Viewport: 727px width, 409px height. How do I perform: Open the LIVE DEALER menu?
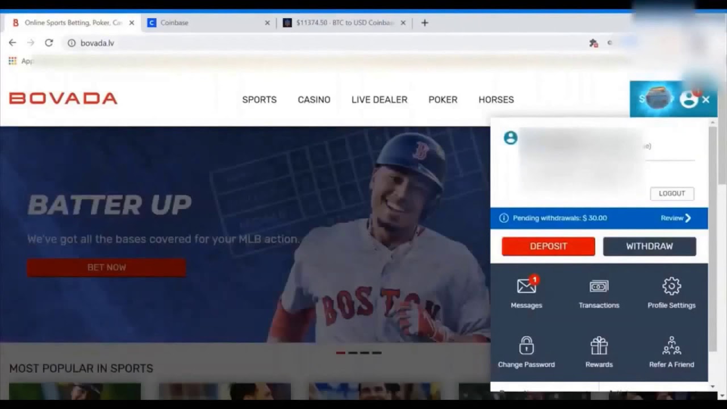[x=379, y=99]
